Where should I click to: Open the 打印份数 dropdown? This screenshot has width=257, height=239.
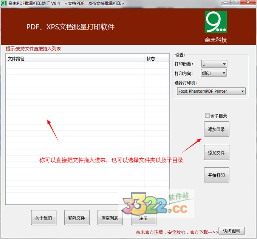pos(214,64)
